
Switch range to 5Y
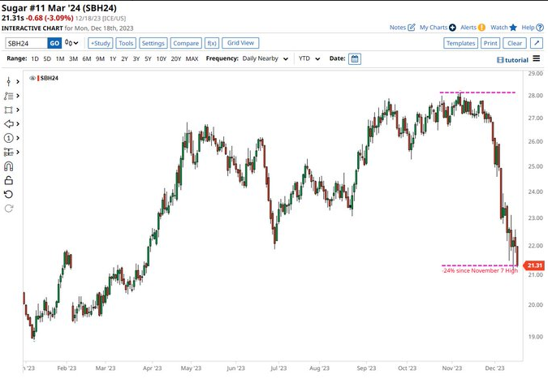149,58
